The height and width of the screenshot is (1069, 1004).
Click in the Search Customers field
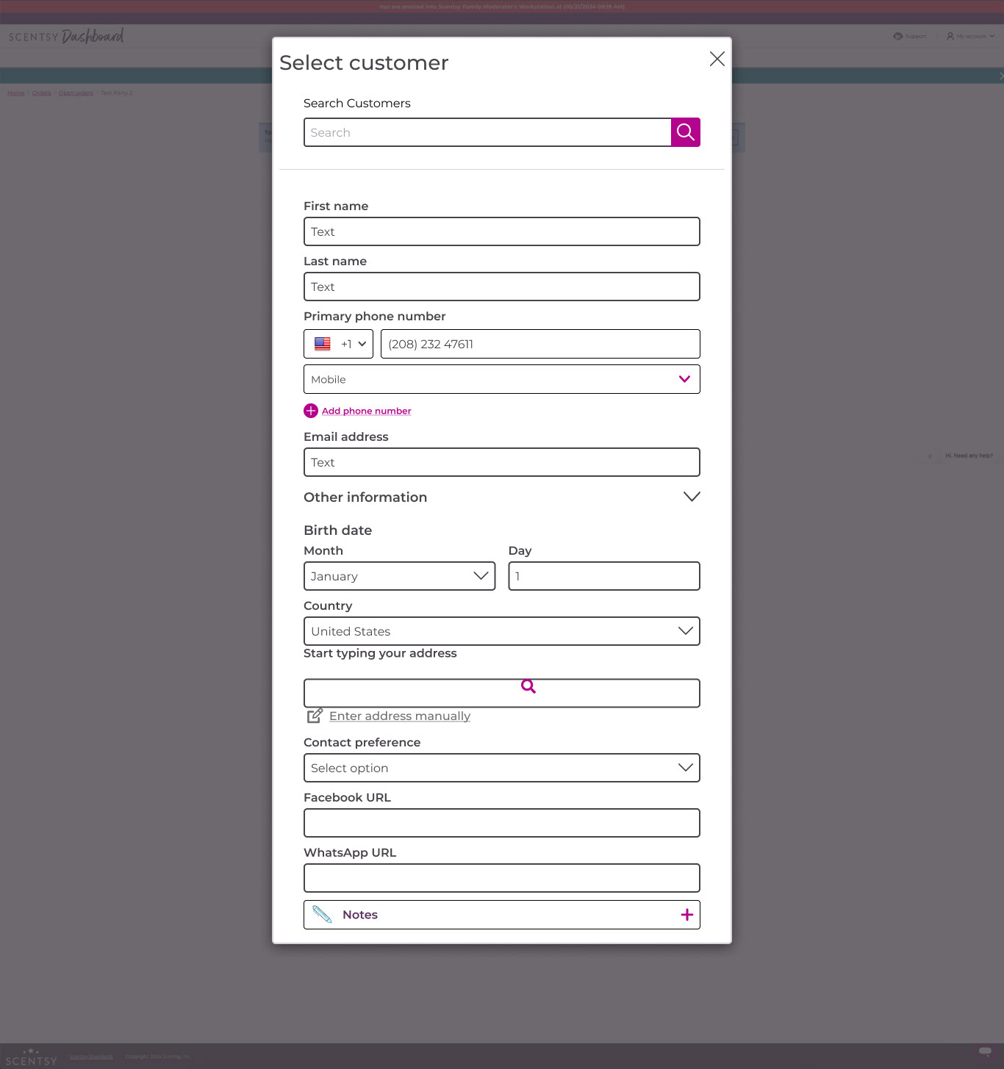click(x=487, y=132)
